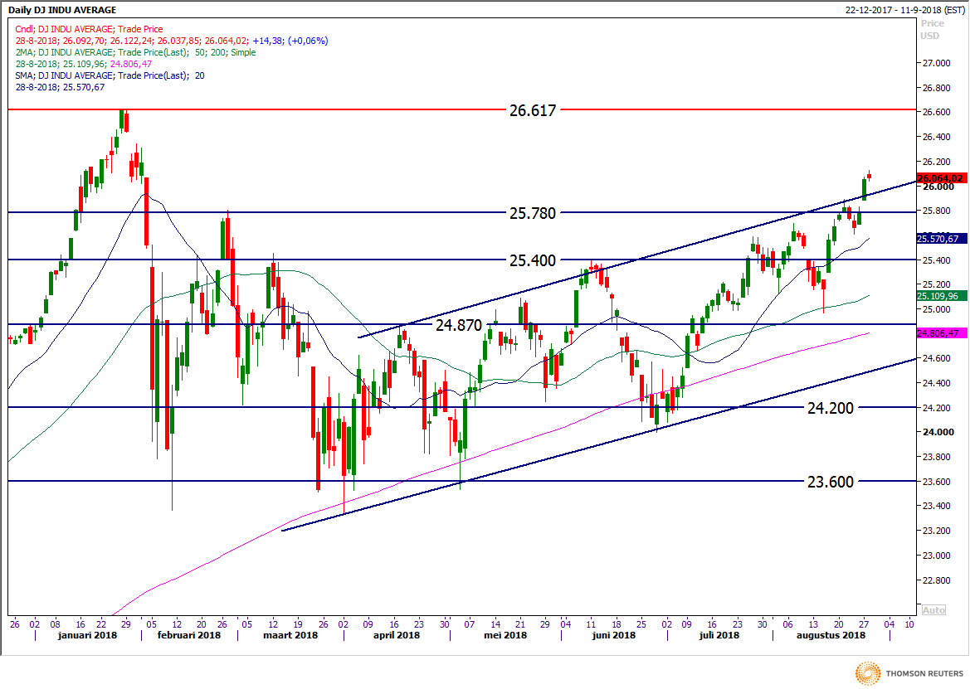Select the SMA 20 legend line
Image resolution: width=970 pixels, height=689 pixels.
[110, 75]
